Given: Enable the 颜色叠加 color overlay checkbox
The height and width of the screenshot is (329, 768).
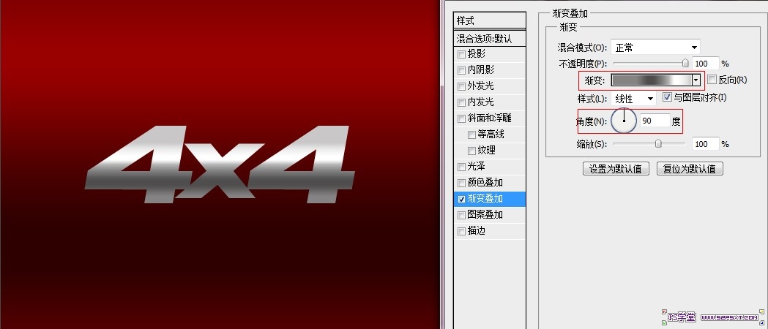Looking at the screenshot, I should (461, 184).
